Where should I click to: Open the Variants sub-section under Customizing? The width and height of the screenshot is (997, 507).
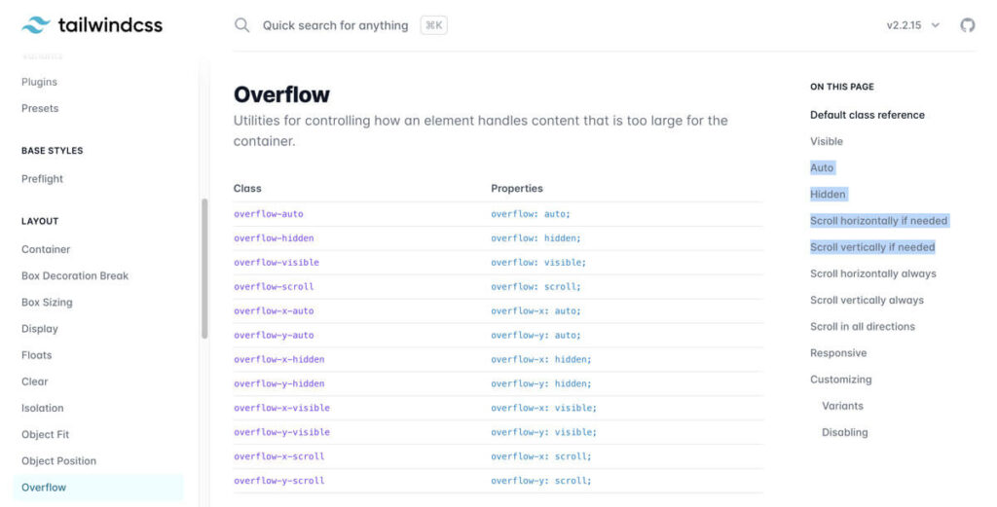[842, 406]
